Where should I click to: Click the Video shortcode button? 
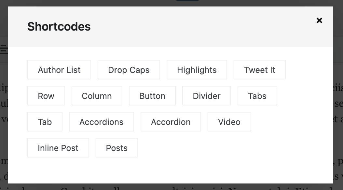(229, 122)
